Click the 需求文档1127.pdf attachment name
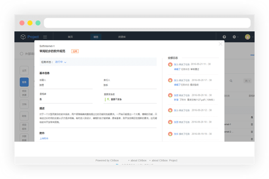269x179 pixels. click(196, 99)
